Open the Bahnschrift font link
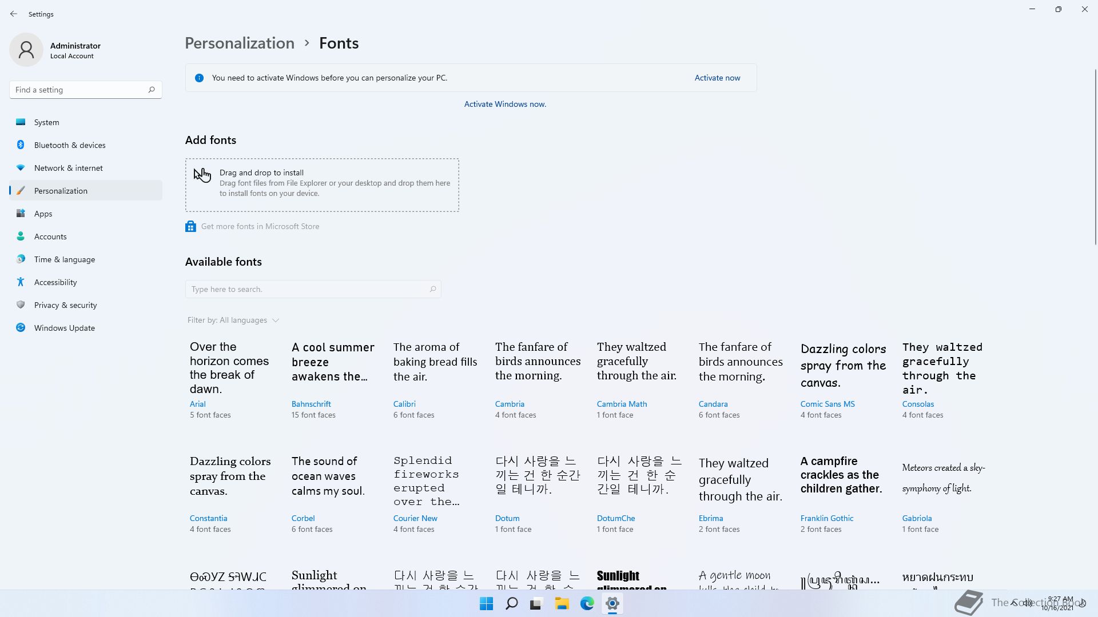The width and height of the screenshot is (1098, 617). [x=311, y=404]
